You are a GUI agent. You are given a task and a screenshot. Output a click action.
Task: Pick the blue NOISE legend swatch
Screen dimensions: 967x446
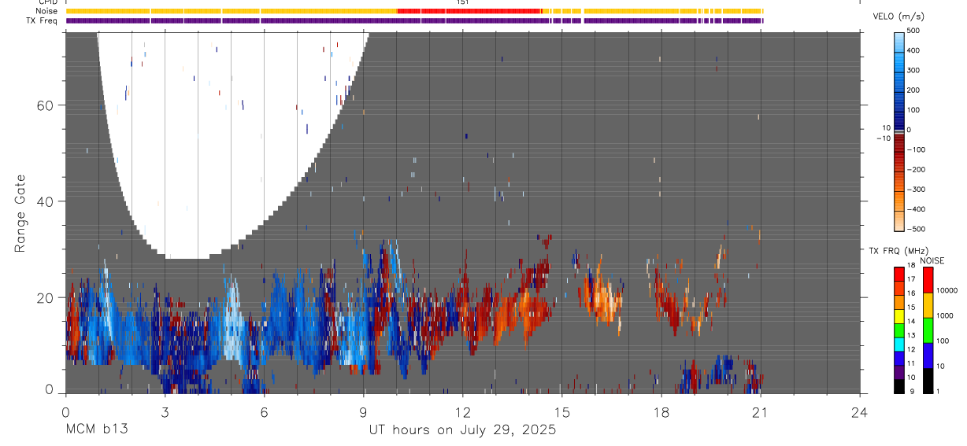(x=928, y=356)
